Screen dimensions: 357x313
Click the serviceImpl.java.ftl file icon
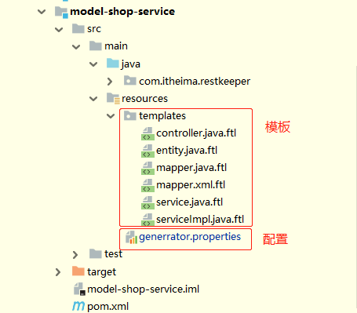tap(148, 219)
